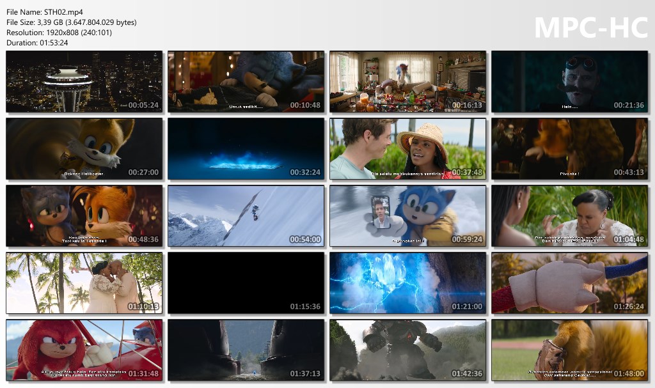Click the File Size 3,39 GB line

pyautogui.click(x=71, y=22)
